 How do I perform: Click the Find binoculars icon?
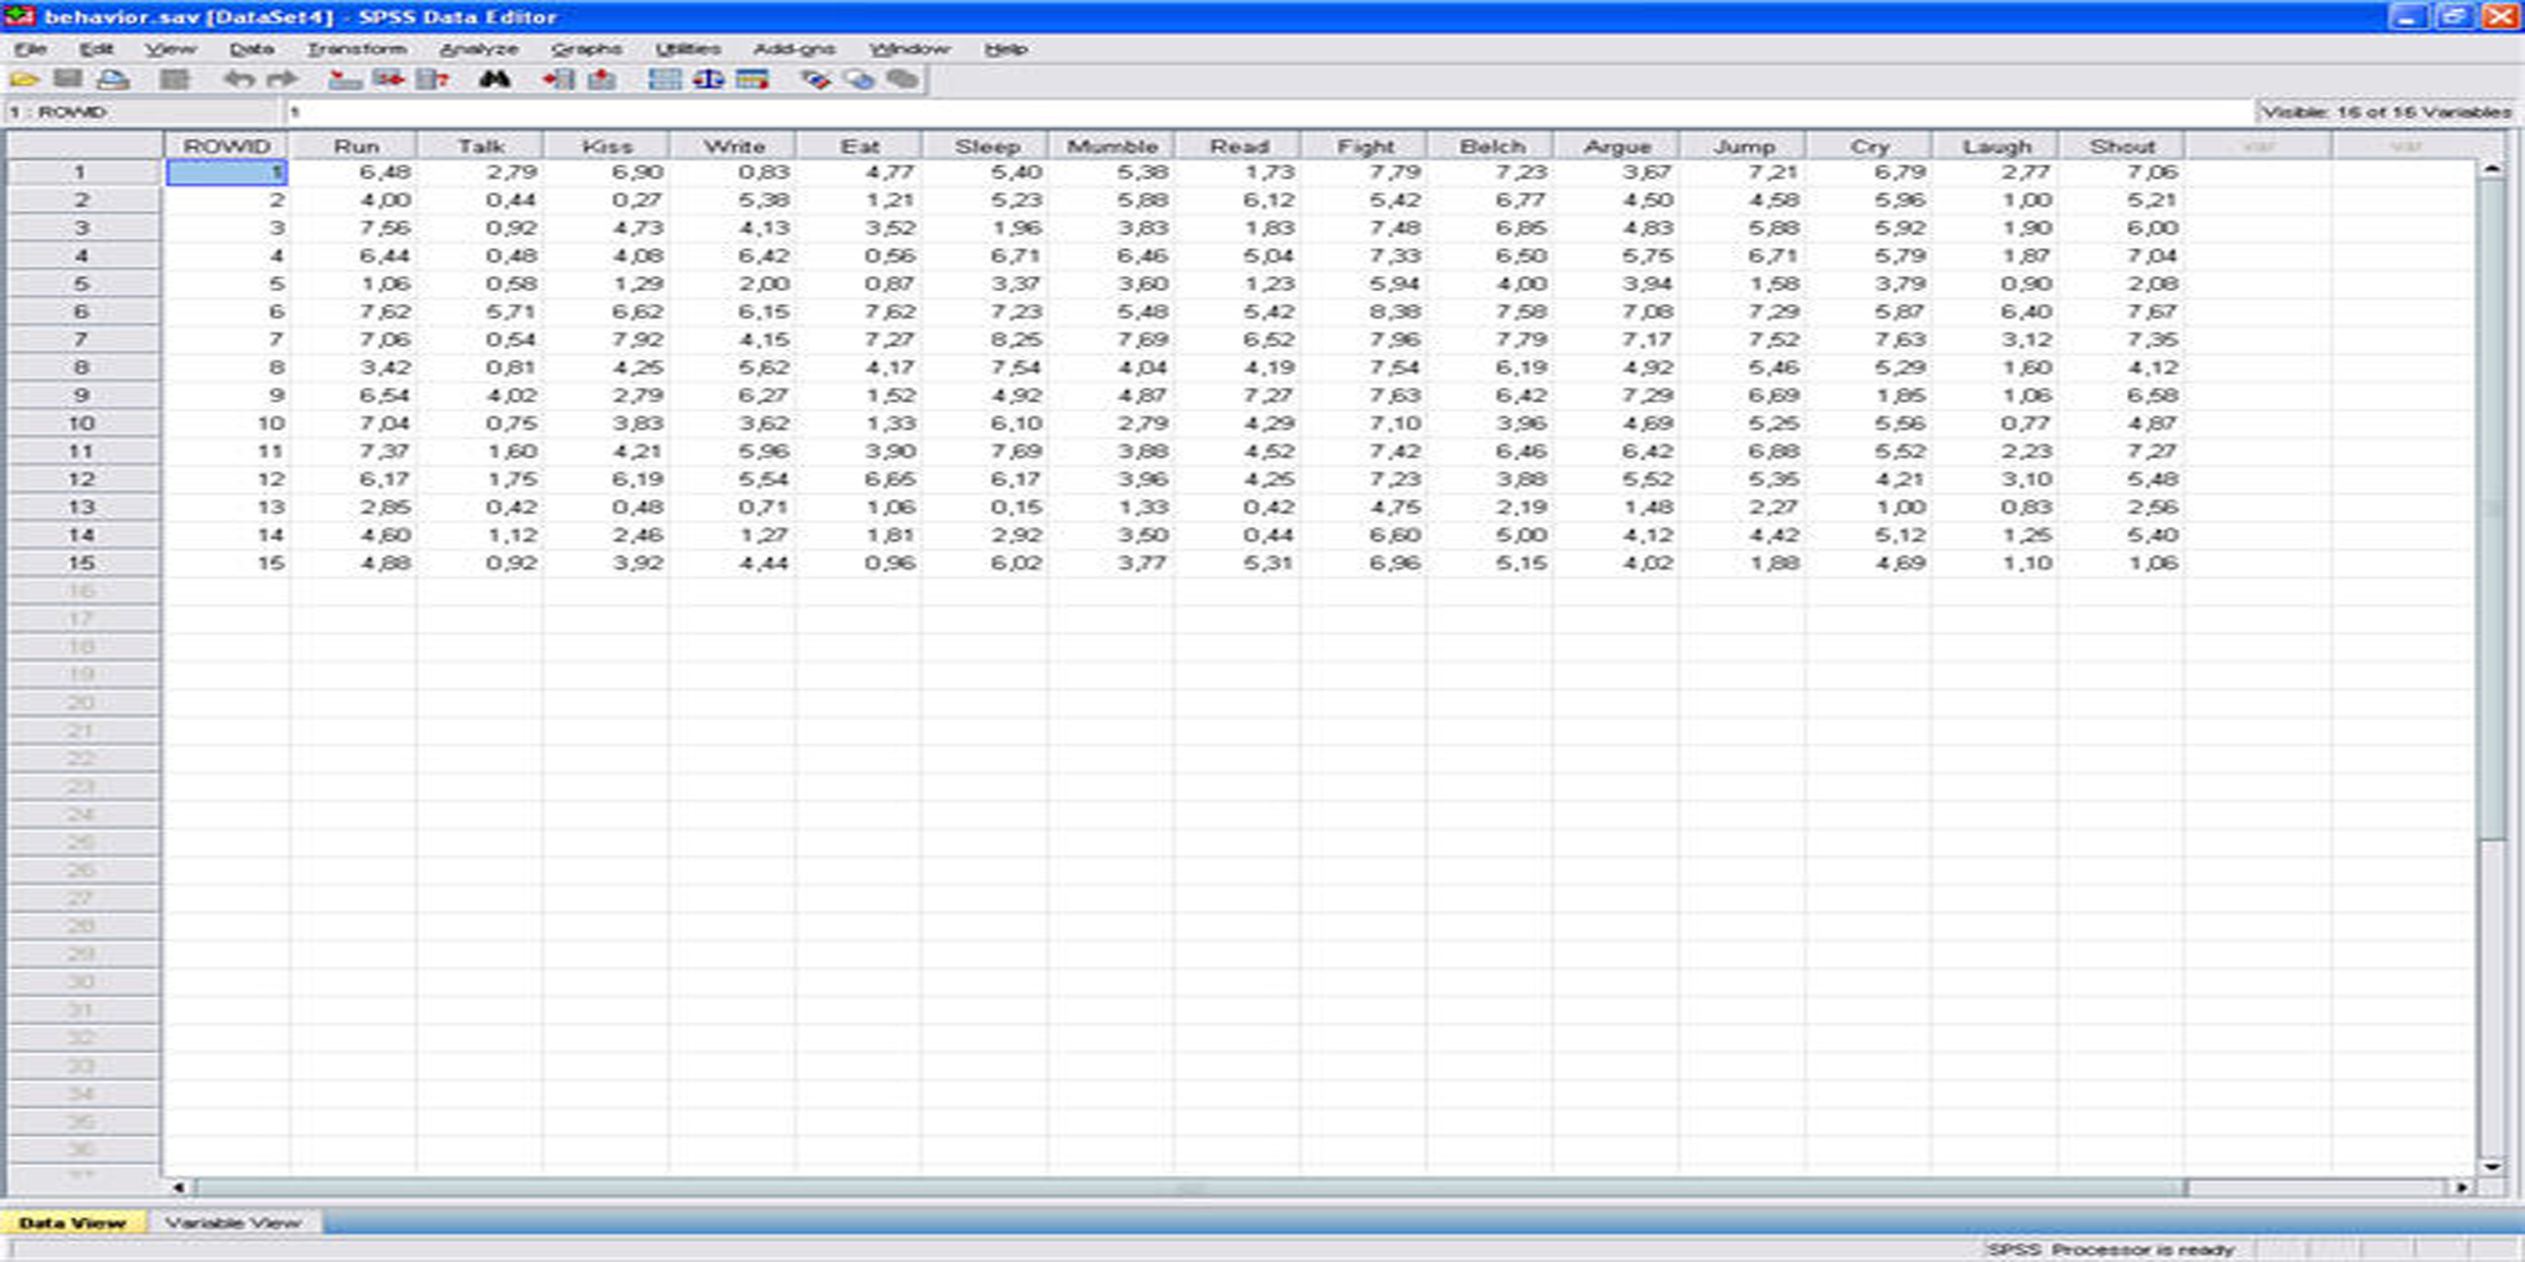coord(494,80)
